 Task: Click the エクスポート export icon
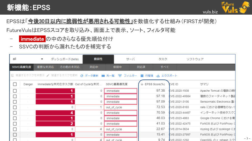158,76
